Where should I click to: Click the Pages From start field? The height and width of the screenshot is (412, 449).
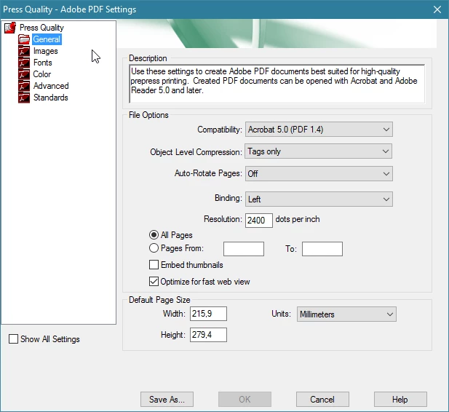(x=244, y=249)
